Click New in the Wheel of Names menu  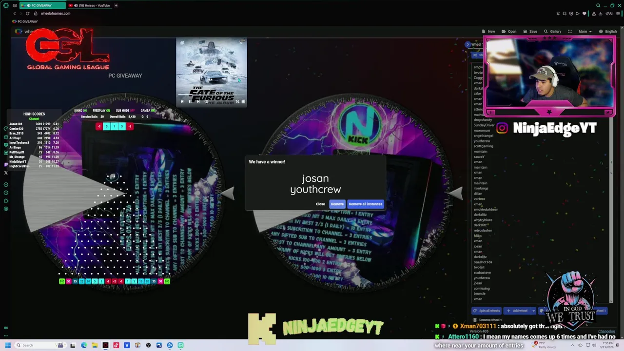click(488, 31)
